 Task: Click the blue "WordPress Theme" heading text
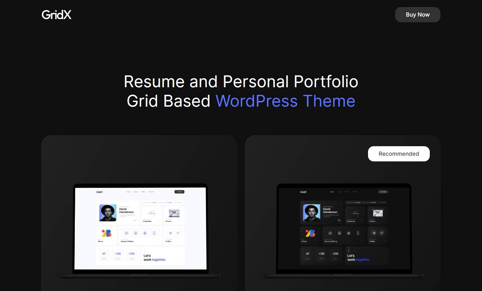tap(285, 101)
